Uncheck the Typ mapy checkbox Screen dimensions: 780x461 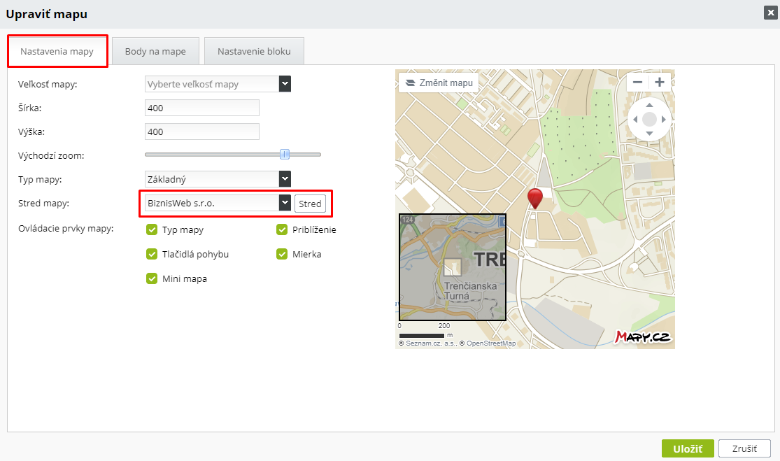click(152, 229)
